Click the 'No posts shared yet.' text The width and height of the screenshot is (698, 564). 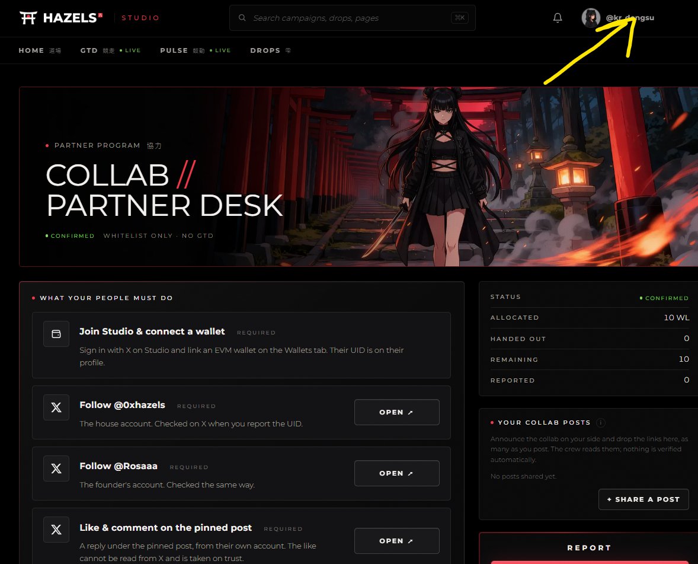click(524, 476)
